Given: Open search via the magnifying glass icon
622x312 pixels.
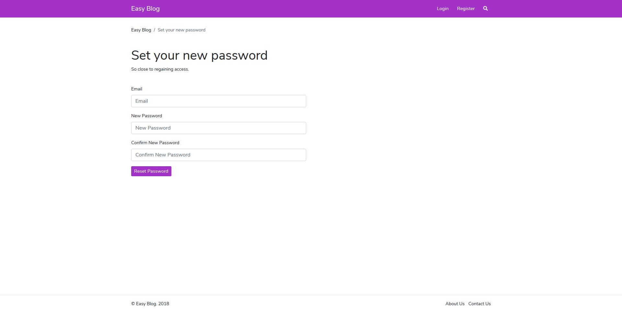Looking at the screenshot, I should click(485, 9).
